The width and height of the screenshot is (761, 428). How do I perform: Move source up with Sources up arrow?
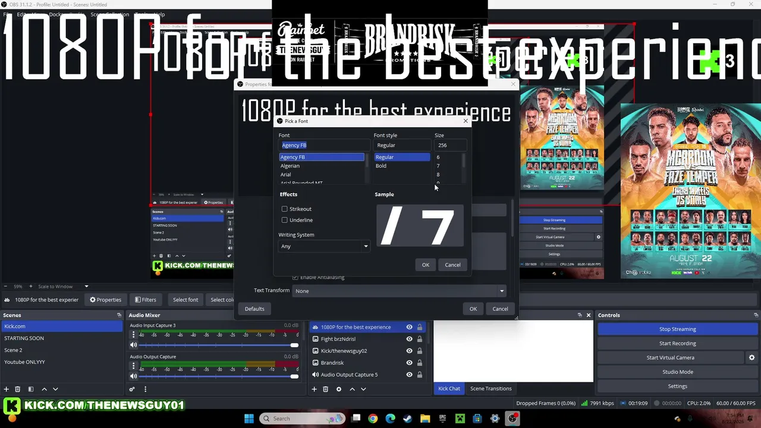(x=352, y=389)
